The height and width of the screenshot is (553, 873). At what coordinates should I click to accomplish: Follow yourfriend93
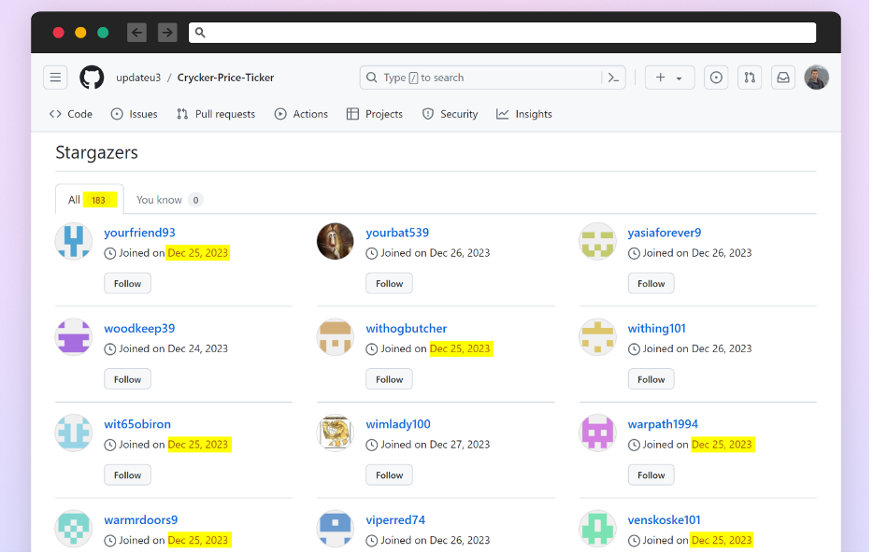(x=127, y=283)
